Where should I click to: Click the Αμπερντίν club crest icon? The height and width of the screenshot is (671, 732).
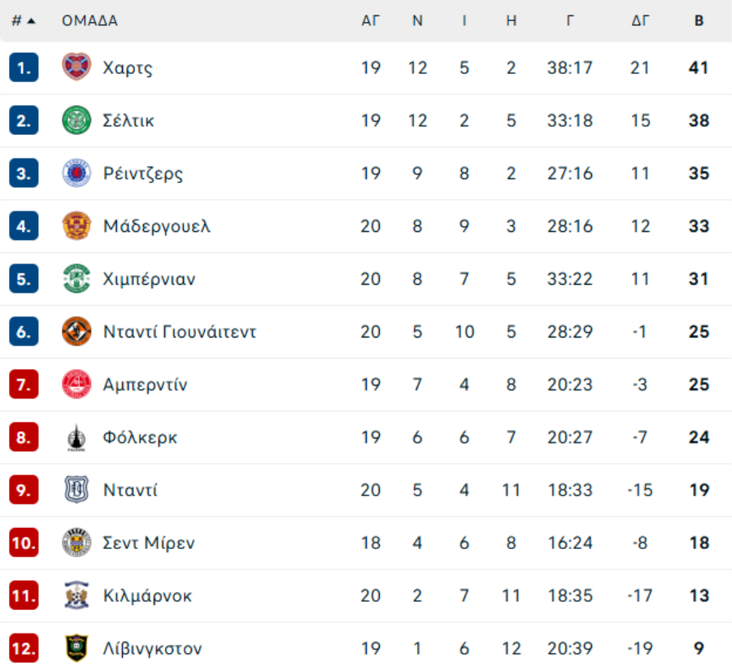click(76, 384)
